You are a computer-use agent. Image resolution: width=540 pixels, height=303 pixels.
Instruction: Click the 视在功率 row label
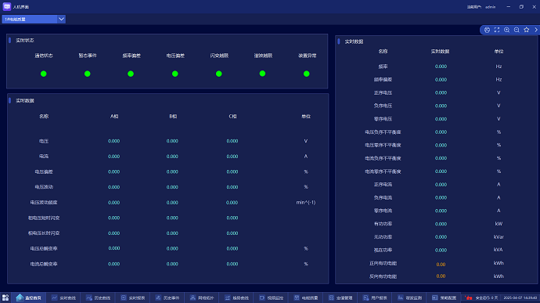383,250
